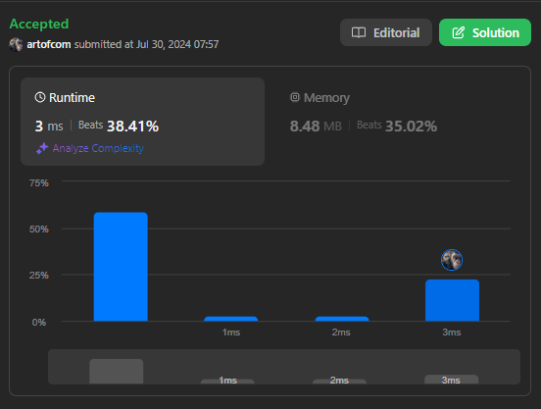Click the 3ms x-axis label under chart
Image resolution: width=541 pixels, height=409 pixels.
[452, 332]
